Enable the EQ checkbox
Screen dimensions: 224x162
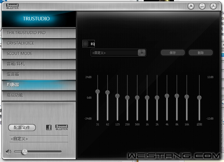(x=85, y=44)
